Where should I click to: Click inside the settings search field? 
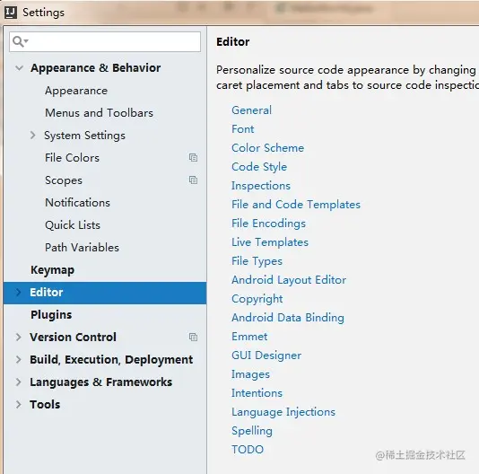click(x=105, y=41)
